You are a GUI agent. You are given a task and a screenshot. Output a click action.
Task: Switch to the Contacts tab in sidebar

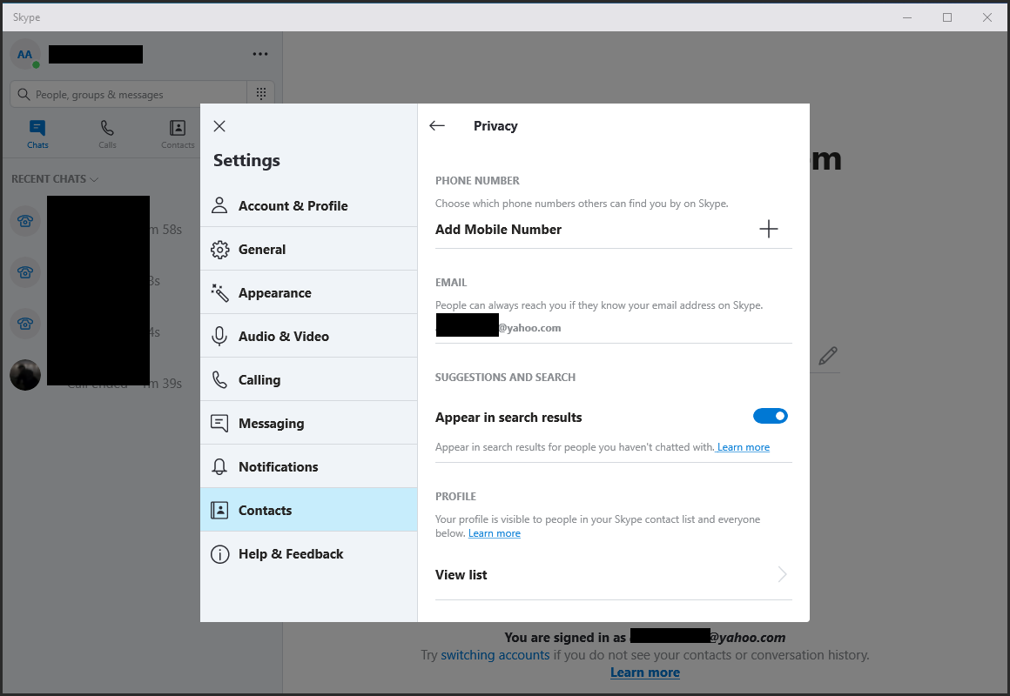(x=178, y=134)
